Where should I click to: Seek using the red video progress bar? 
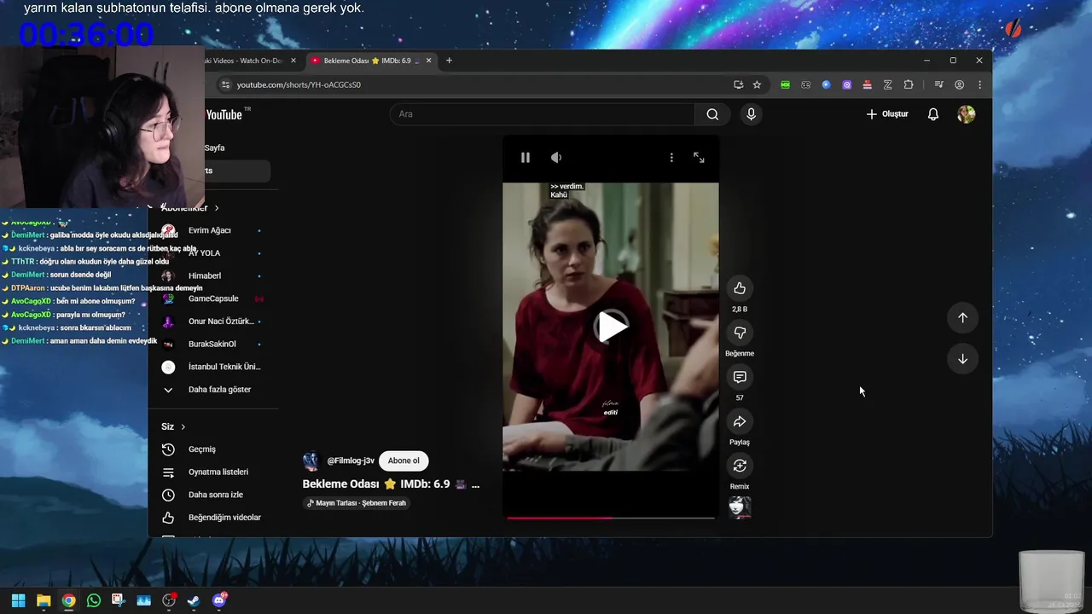(x=611, y=518)
